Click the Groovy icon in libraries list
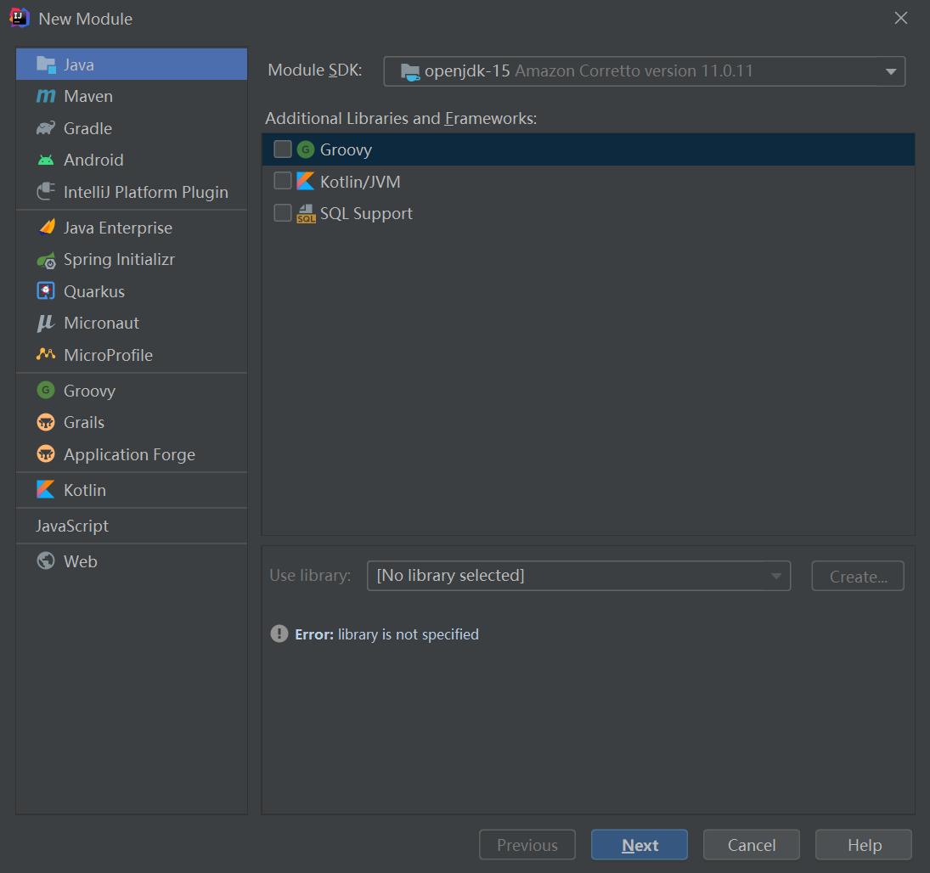 click(306, 149)
